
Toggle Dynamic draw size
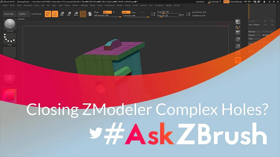(x=181, y=15)
